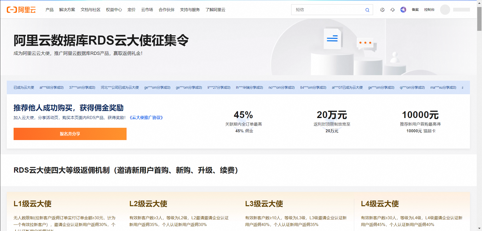The height and width of the screenshot is (231, 482).
Task: Click the title 阿里云数据库RDS云大使征集令
Action: click(x=101, y=40)
